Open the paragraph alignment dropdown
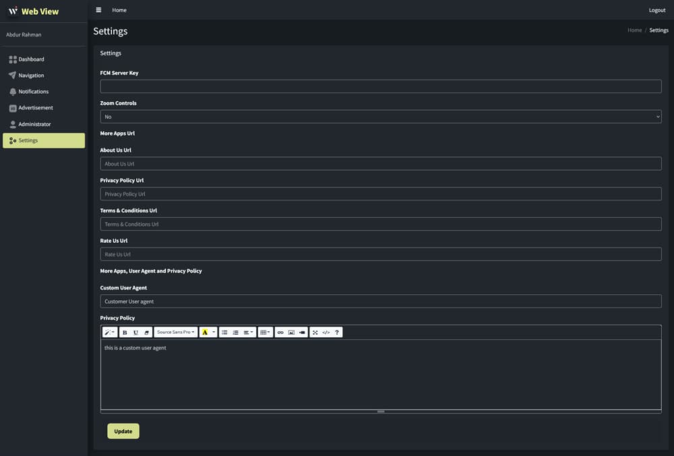674x456 pixels. 248,332
